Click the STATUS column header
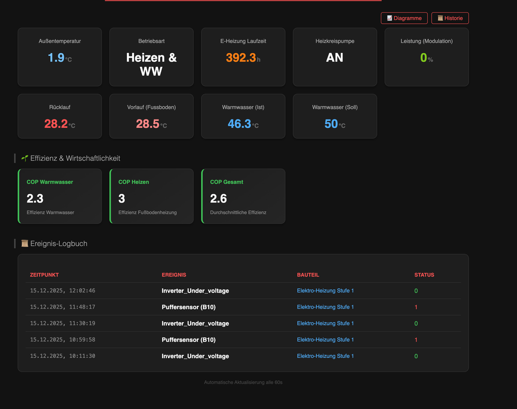 coord(424,275)
